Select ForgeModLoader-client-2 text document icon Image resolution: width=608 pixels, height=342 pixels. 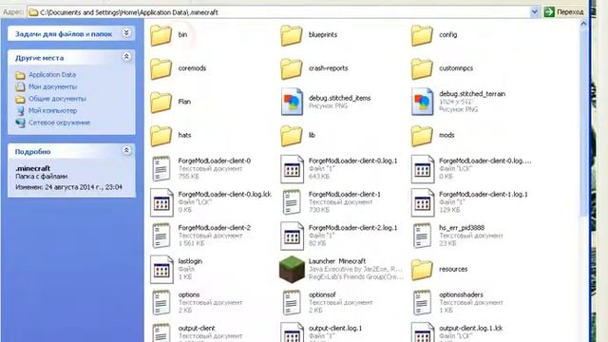[x=161, y=236]
